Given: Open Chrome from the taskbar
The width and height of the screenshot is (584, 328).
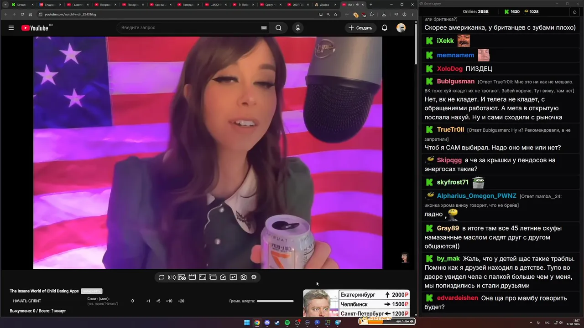Looking at the screenshot, I should tap(257, 323).
